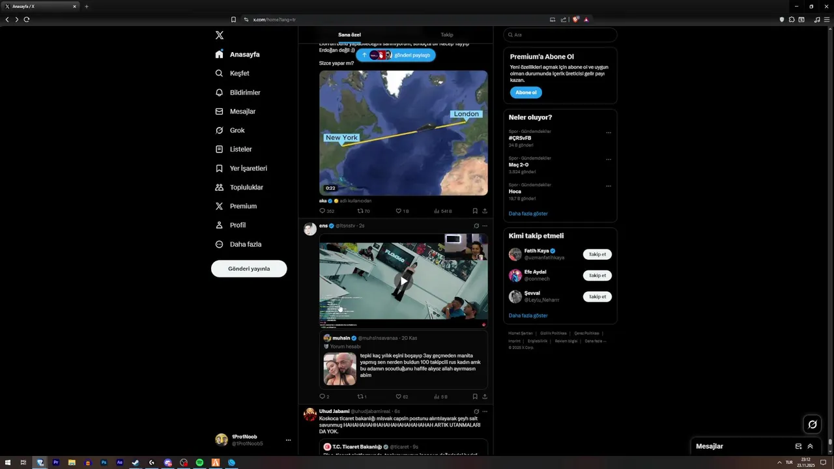The image size is (834, 469).
Task: Follow Efe Aydal with Takip et
Action: click(x=597, y=276)
